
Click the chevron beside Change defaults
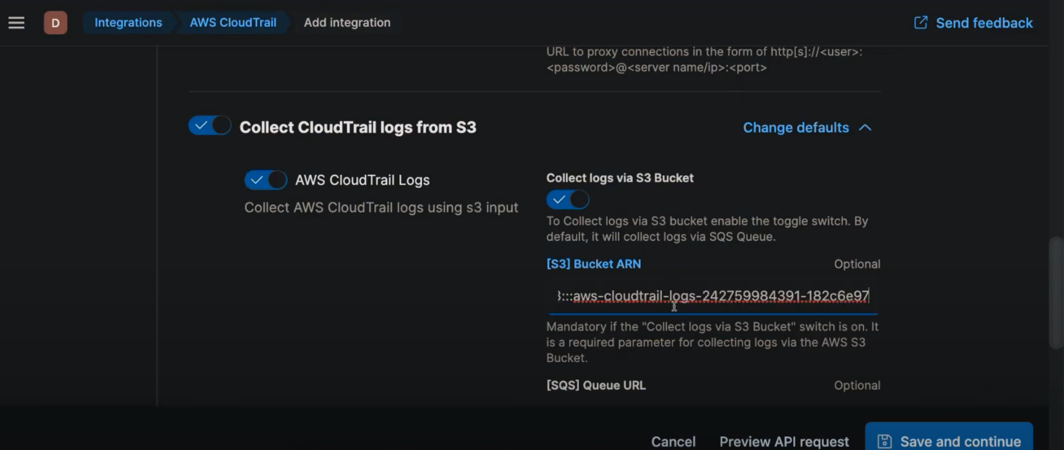click(x=865, y=128)
